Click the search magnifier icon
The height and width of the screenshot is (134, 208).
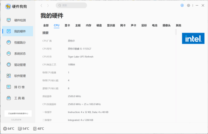[60, 5]
